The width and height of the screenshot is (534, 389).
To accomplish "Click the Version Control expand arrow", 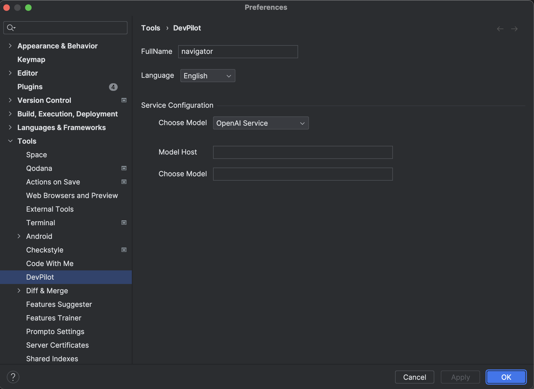I will pos(10,100).
